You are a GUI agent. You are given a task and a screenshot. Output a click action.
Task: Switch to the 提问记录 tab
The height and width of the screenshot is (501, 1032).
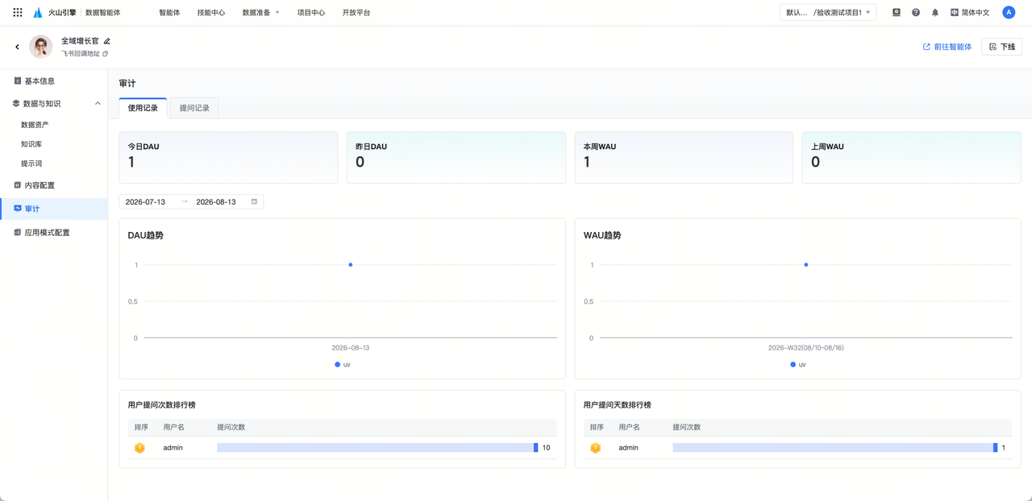[x=194, y=108]
